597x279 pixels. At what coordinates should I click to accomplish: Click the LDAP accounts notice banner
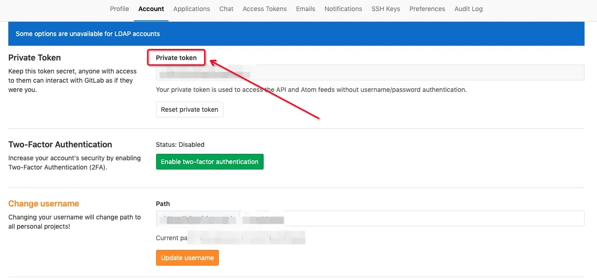[296, 34]
